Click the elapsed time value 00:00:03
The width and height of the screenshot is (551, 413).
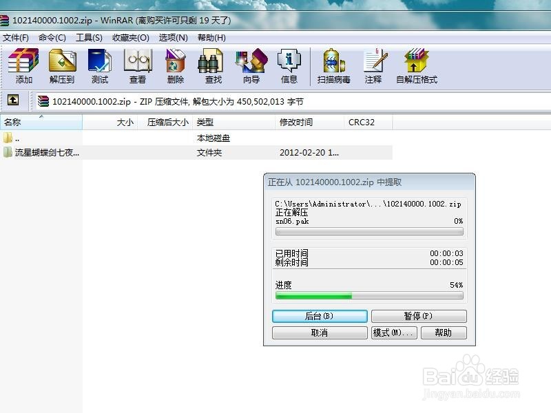[446, 253]
